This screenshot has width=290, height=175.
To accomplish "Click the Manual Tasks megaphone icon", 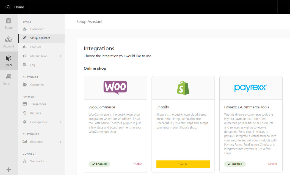I will [x=24, y=56].
